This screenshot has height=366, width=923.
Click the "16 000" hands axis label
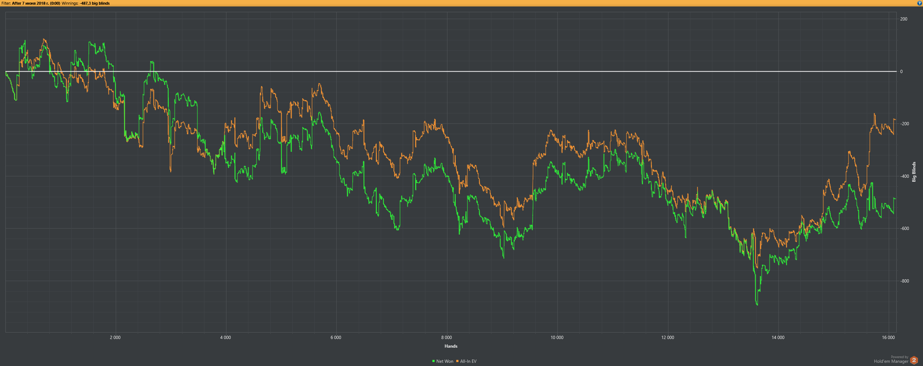pyautogui.click(x=888, y=338)
